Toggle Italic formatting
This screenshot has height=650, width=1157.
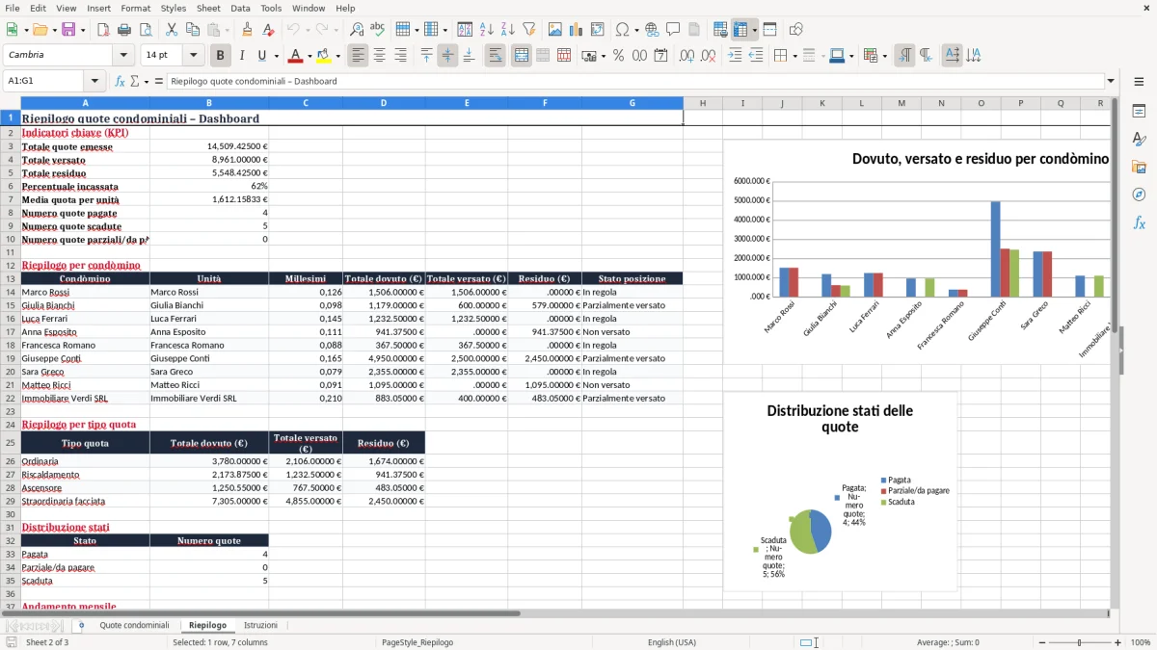241,56
